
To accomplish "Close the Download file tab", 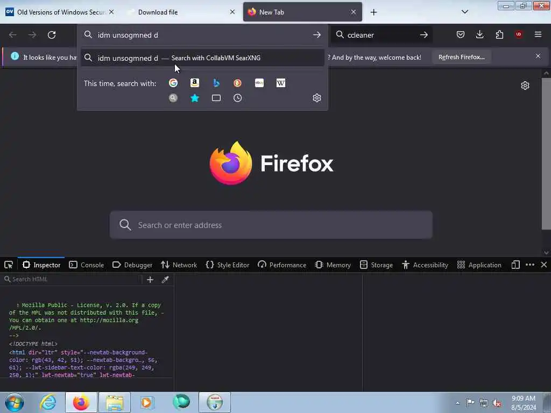I will (232, 12).
